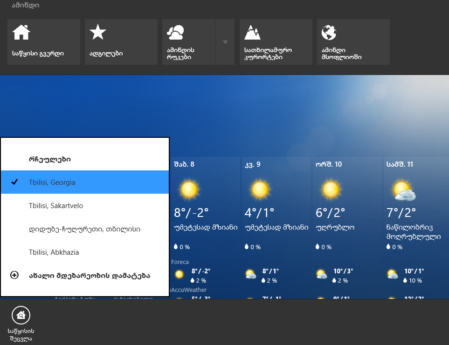Click the 7°/2° large temperature
This screenshot has height=345, width=449.
click(401, 213)
